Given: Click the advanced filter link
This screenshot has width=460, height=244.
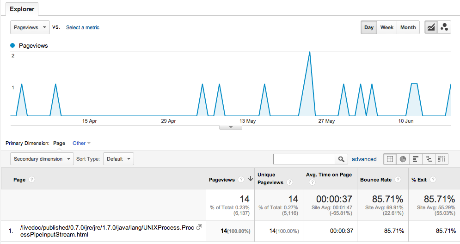Looking at the screenshot, I should [364, 159].
